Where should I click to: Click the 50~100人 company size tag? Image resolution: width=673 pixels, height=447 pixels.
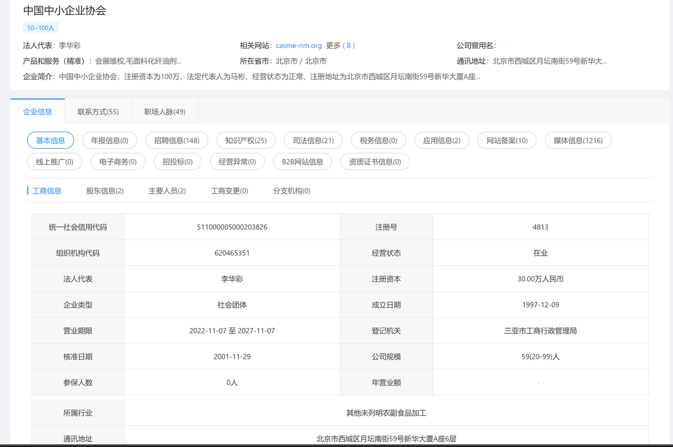(41, 28)
